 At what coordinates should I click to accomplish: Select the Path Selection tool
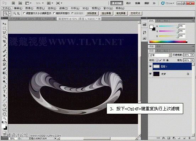(x=4, y=96)
